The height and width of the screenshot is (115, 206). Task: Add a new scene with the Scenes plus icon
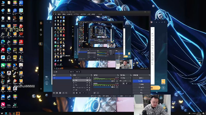point(54,93)
